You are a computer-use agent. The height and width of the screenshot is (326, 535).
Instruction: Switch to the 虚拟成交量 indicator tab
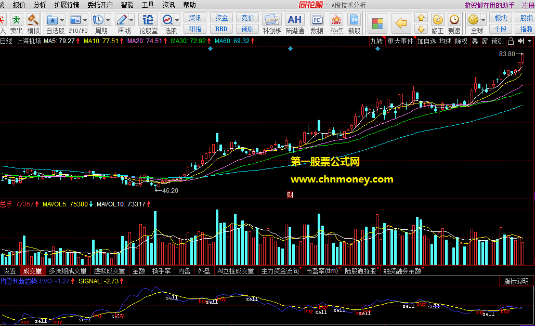[x=110, y=271]
